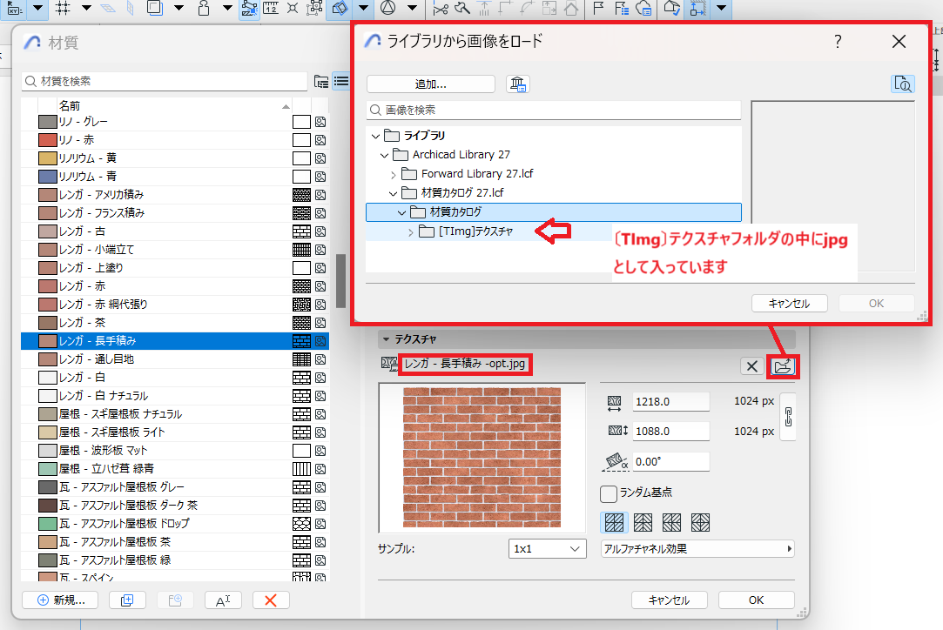Screen dimensions: 943x630
Task: Click the material list vertical scrollbar
Action: pos(340,280)
